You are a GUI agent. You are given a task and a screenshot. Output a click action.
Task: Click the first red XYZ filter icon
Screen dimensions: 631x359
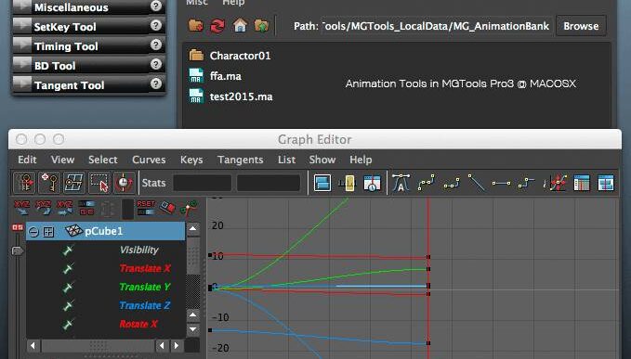pos(21,208)
